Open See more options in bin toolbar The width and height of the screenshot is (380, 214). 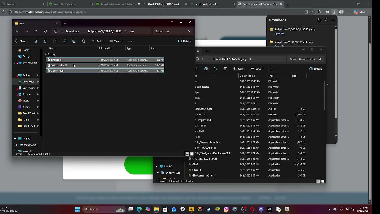click(130, 41)
